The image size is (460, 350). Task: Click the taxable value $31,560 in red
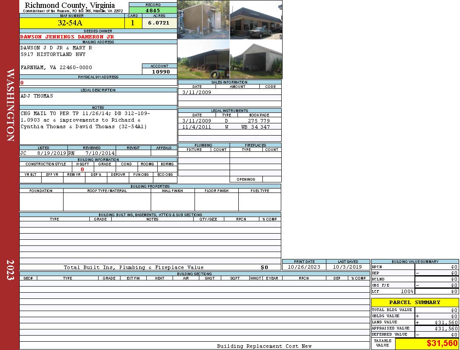click(442, 343)
